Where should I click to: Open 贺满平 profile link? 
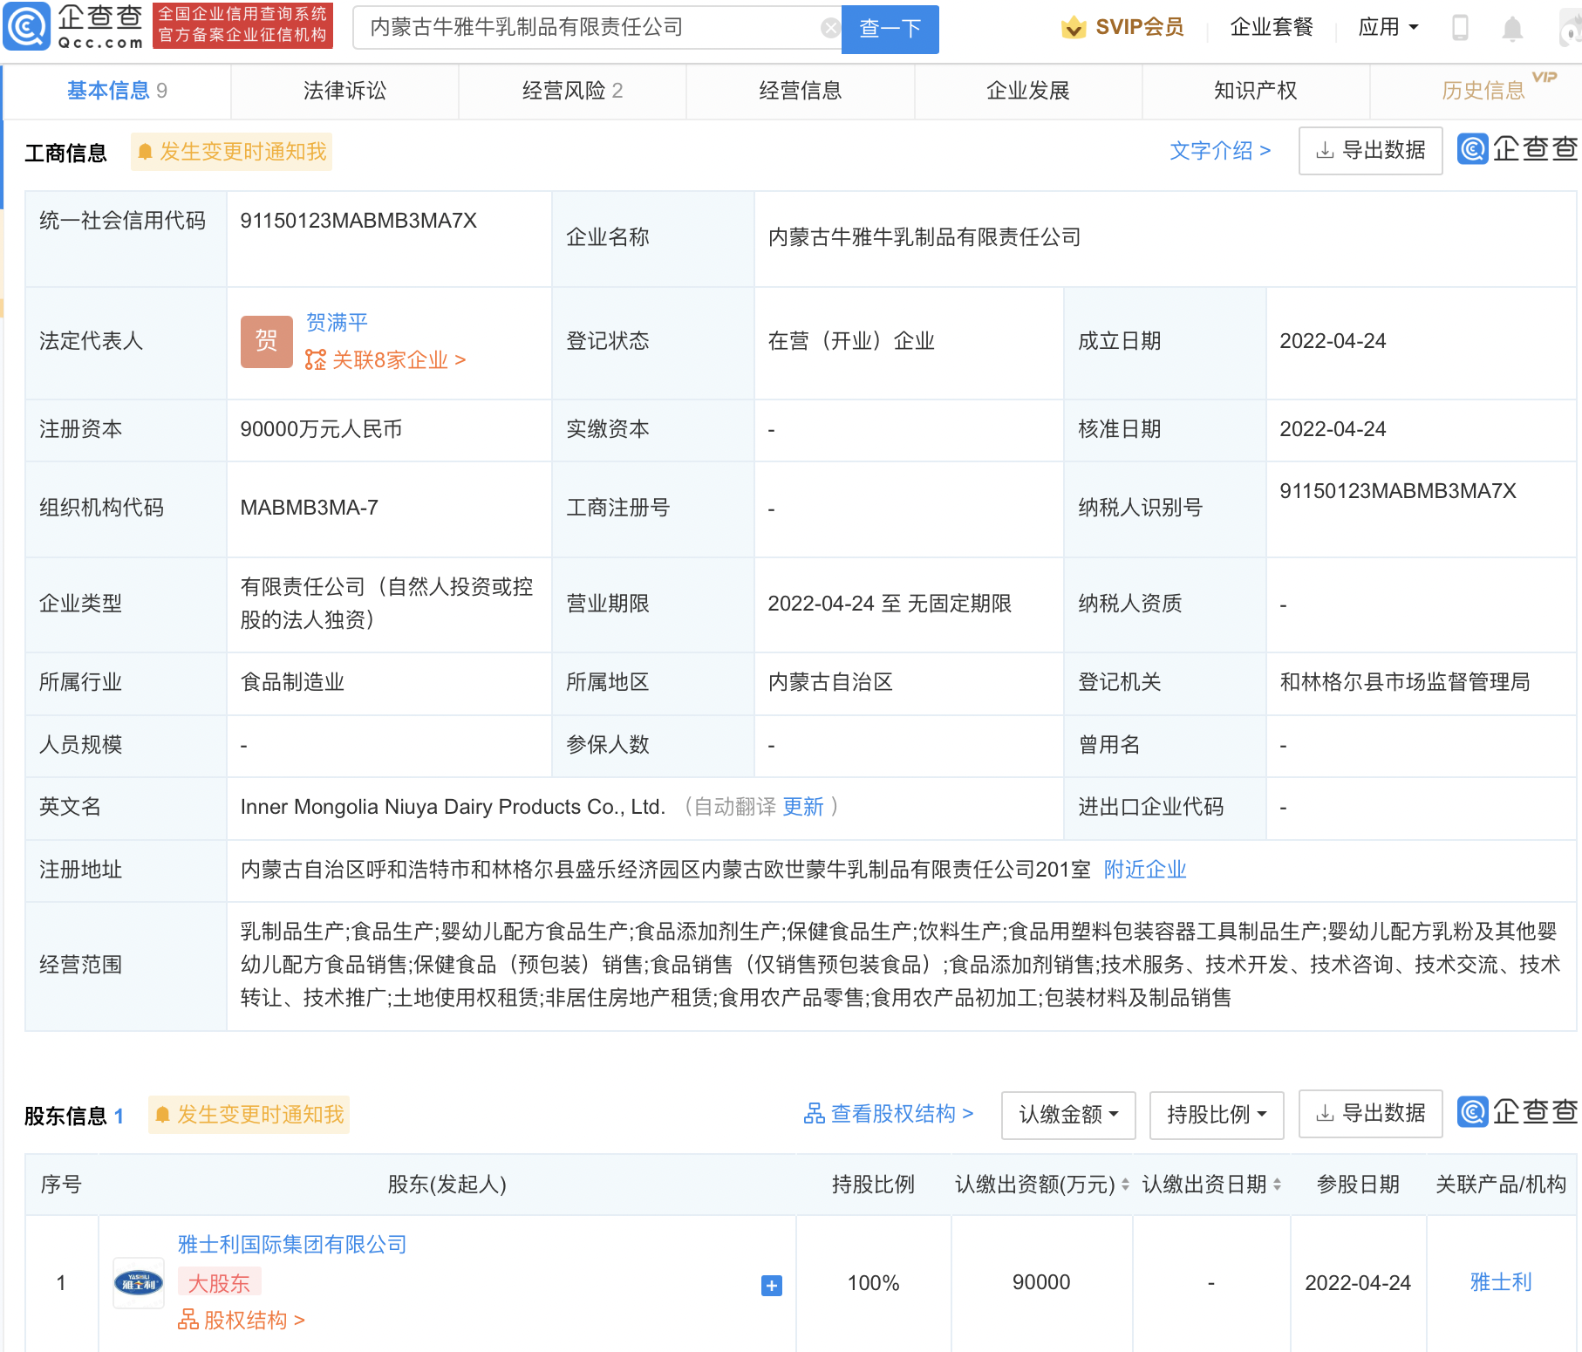[x=337, y=323]
